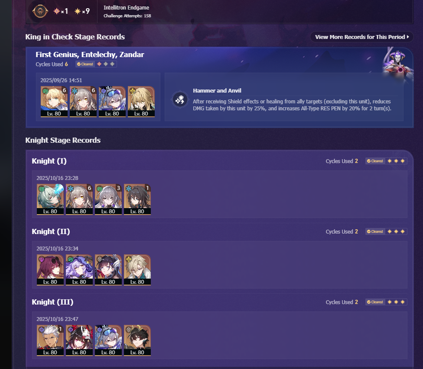The width and height of the screenshot is (423, 369).
Task: Click the Cleared stars for Knight (II)
Action: point(396,231)
